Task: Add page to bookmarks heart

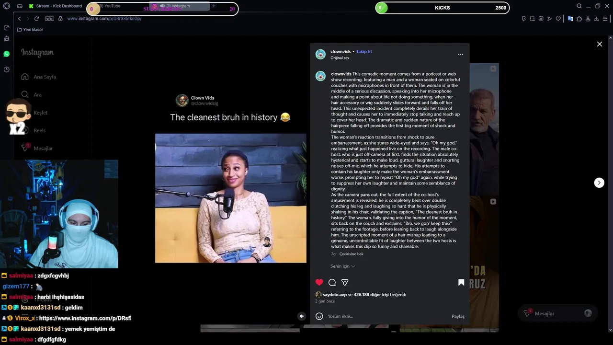Action: (558, 19)
